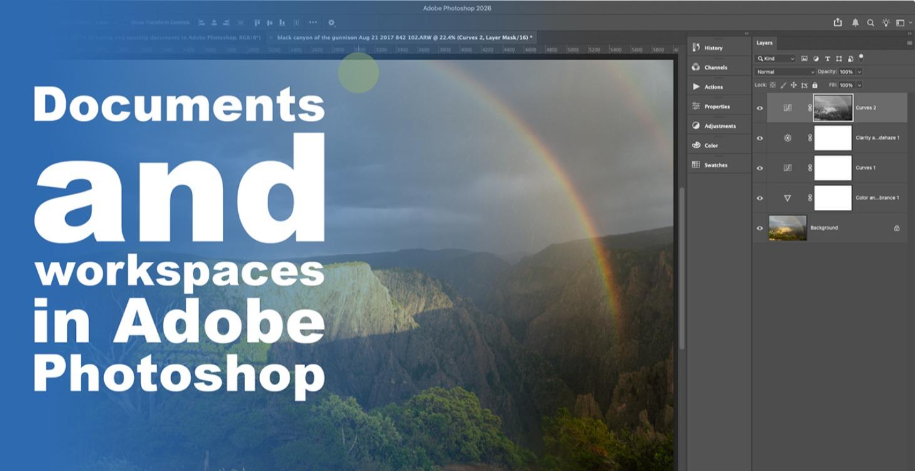Viewport: 915px width, 471px height.
Task: Select the Clarity and dehaze 1 mask thumbnail
Action: click(833, 138)
